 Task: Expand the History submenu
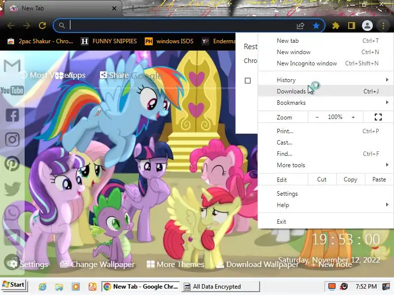[326, 80]
